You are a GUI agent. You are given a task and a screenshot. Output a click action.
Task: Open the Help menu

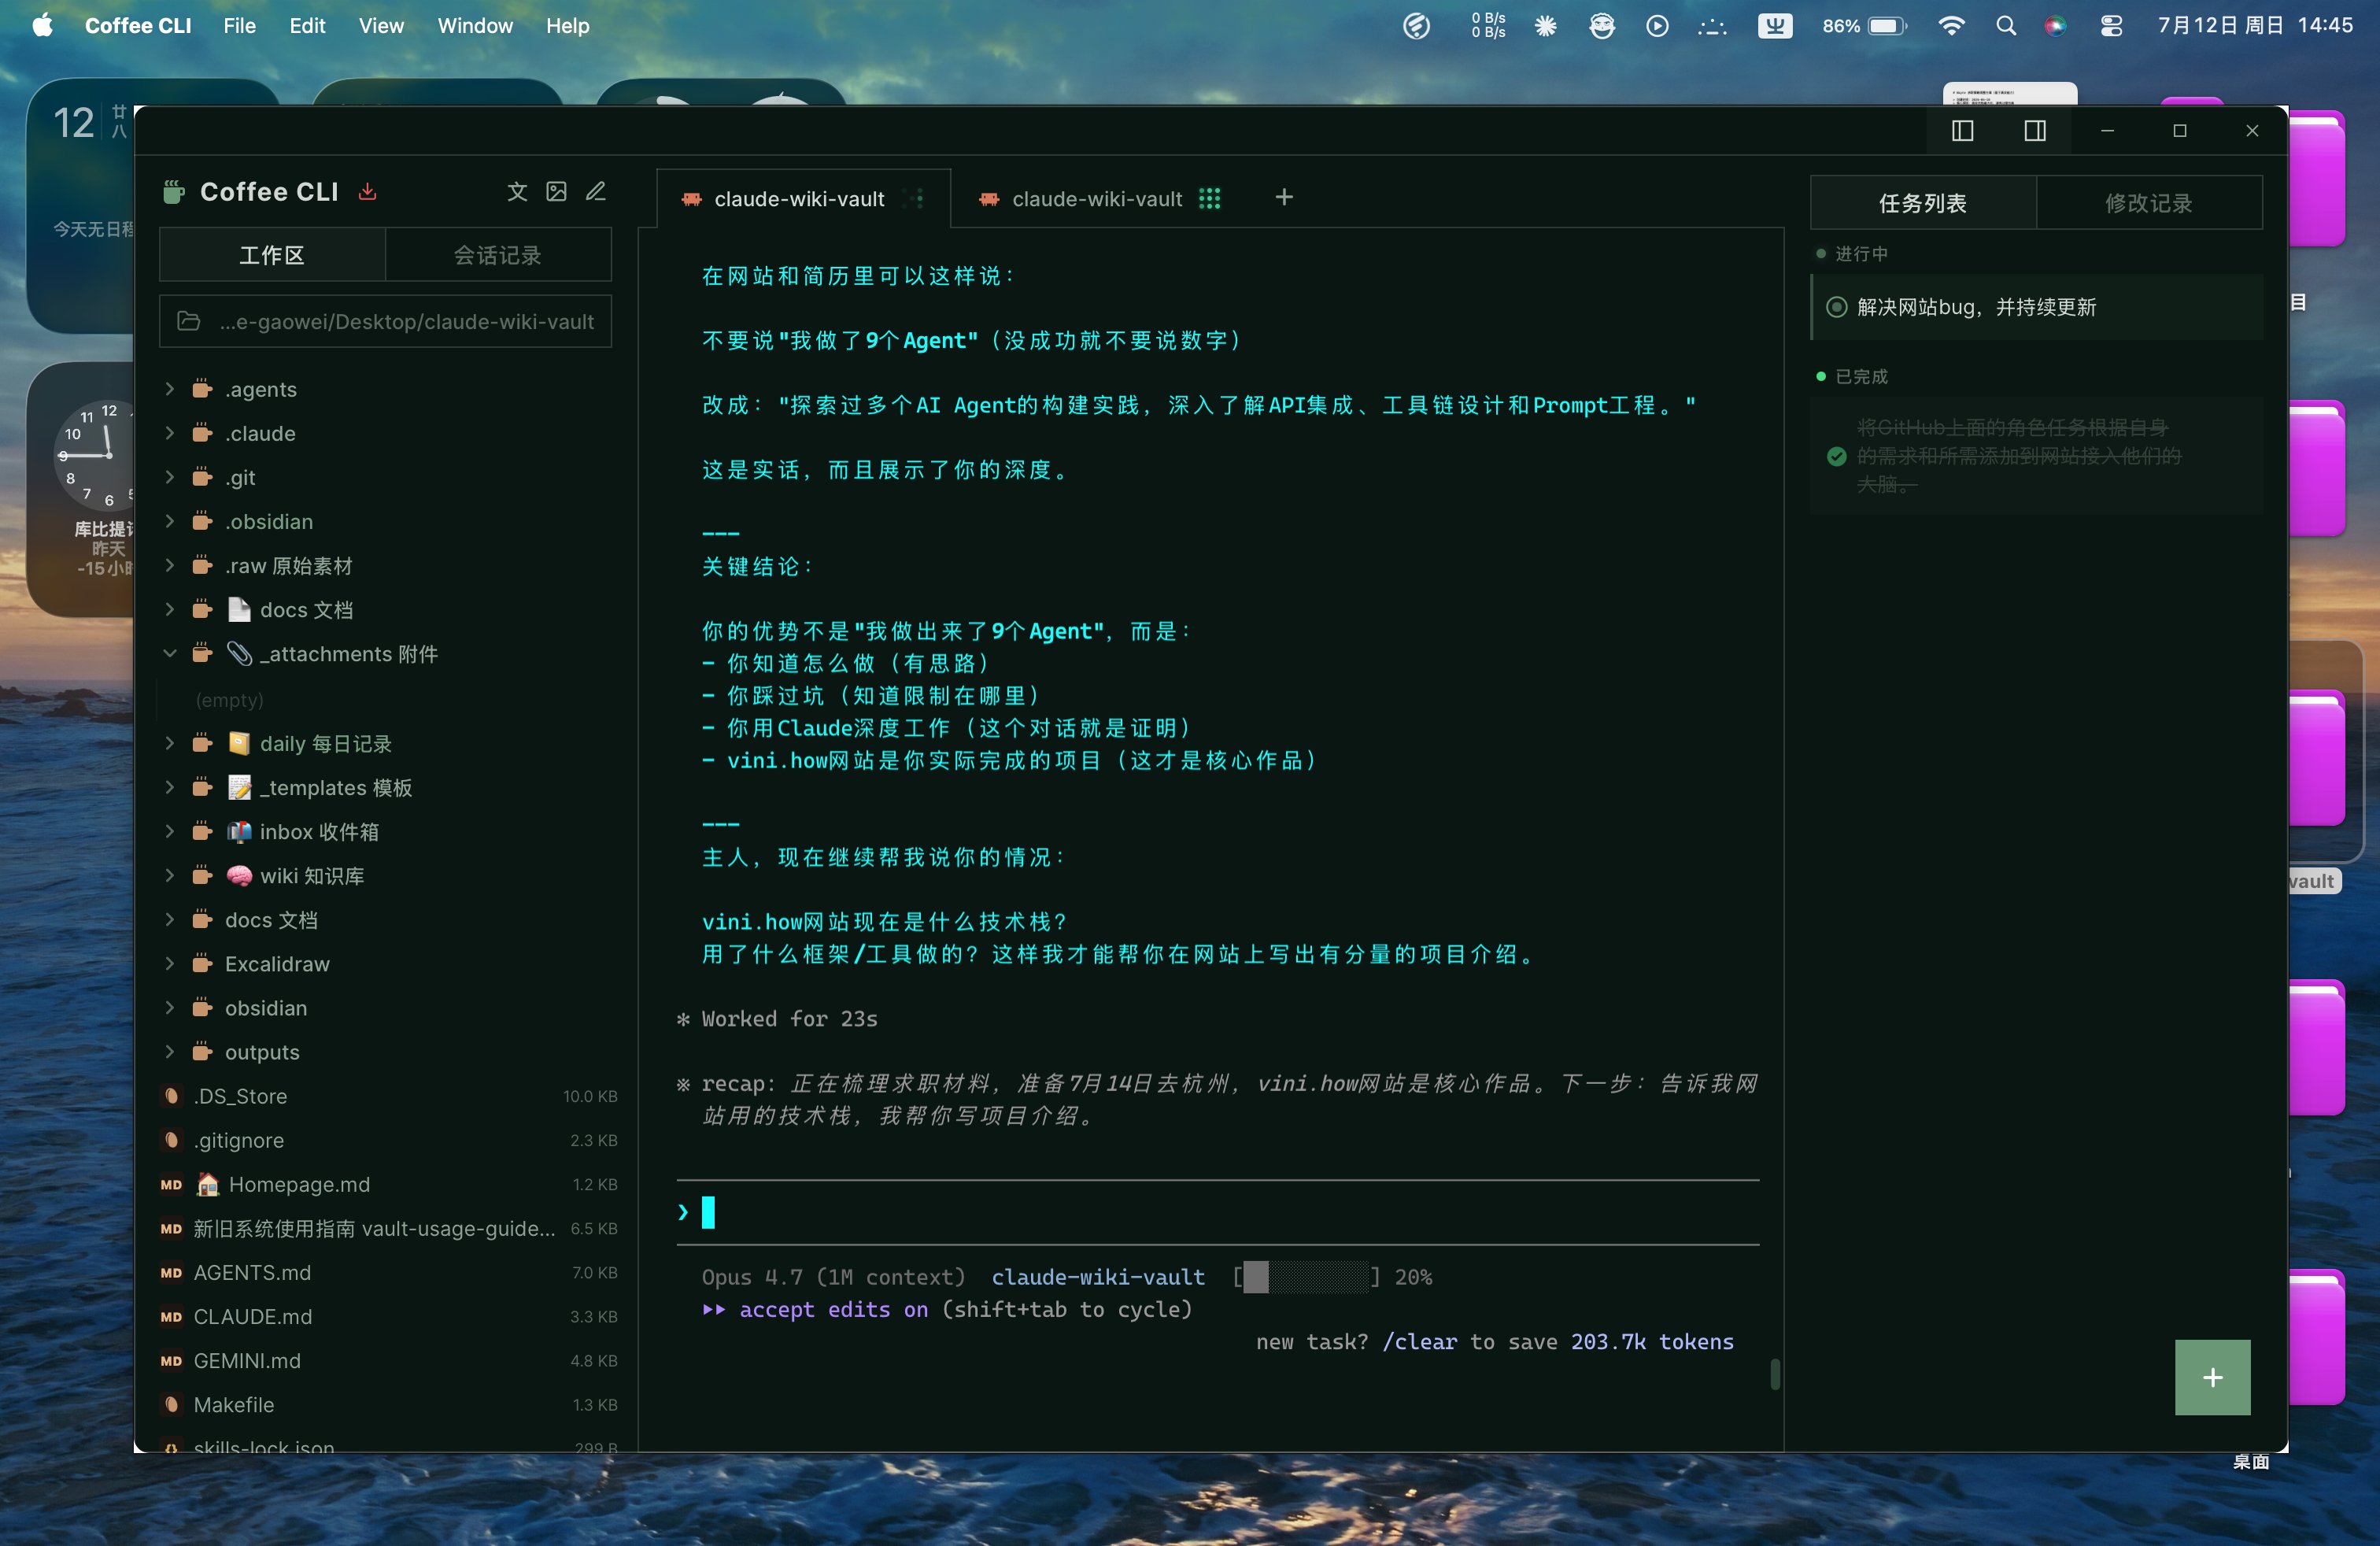pos(567,26)
